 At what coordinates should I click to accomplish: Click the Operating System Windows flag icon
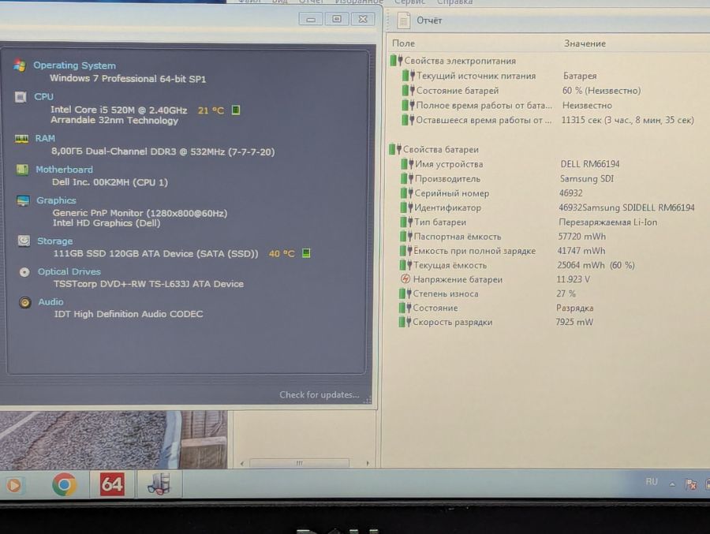(20, 65)
